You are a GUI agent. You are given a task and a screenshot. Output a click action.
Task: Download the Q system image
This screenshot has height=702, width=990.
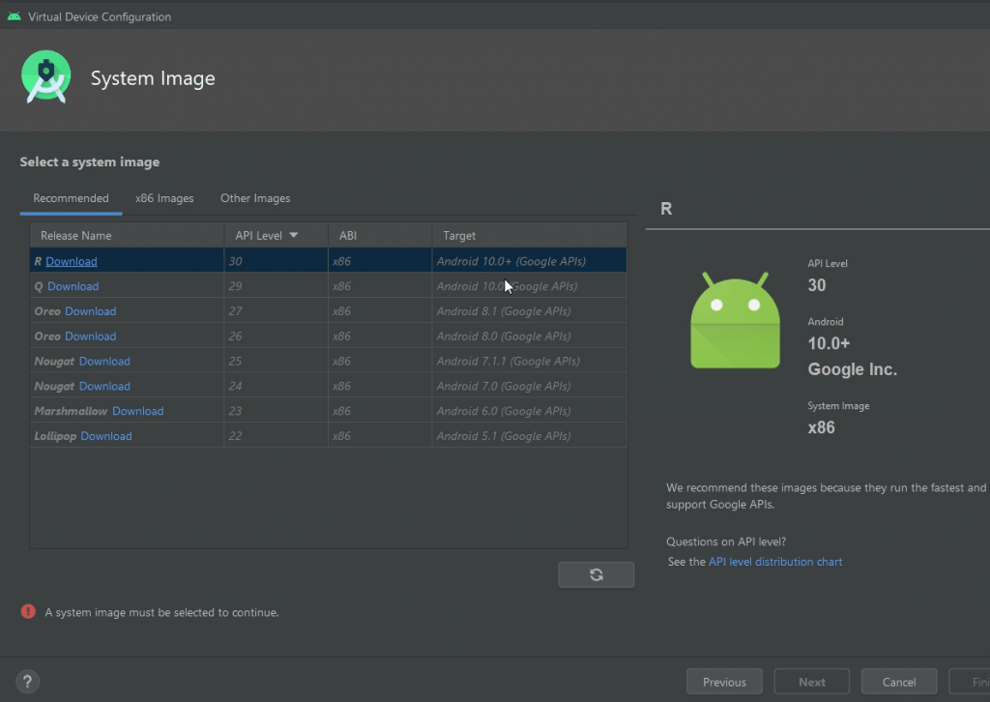(x=73, y=286)
